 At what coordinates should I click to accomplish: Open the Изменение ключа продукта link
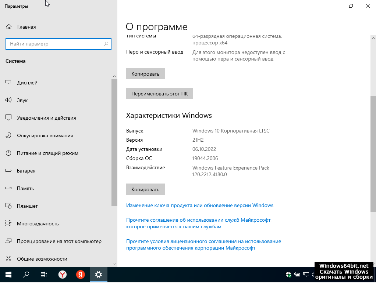coord(199,205)
